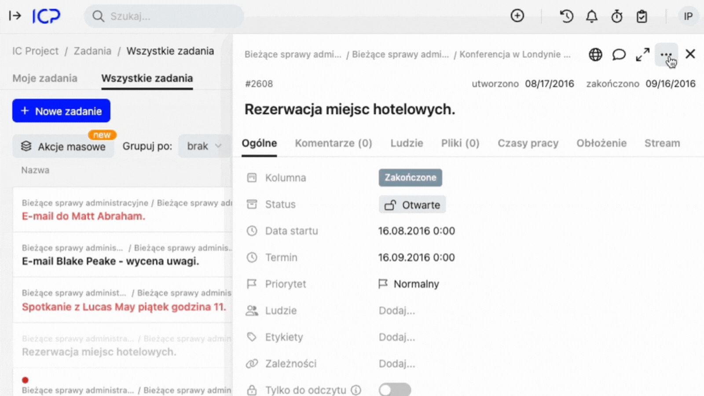Change the Kolumna from Zakończone
The width and height of the screenshot is (704, 396).
(x=410, y=178)
